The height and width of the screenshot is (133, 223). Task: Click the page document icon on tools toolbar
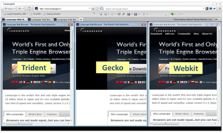coord(105,14)
